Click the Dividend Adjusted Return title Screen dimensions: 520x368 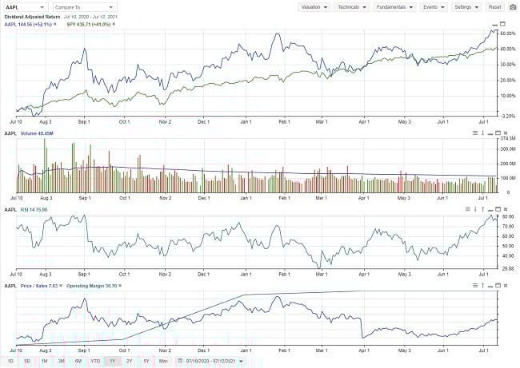[32, 17]
